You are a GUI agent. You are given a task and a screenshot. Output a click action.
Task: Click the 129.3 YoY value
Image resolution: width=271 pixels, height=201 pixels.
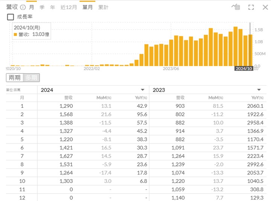coord(257,198)
